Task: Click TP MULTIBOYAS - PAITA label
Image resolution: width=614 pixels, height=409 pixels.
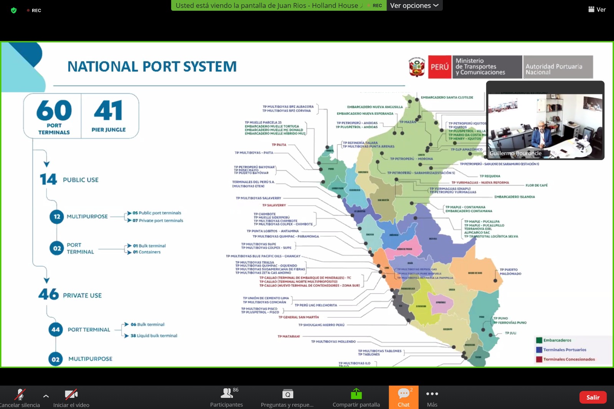Action: pos(254,153)
